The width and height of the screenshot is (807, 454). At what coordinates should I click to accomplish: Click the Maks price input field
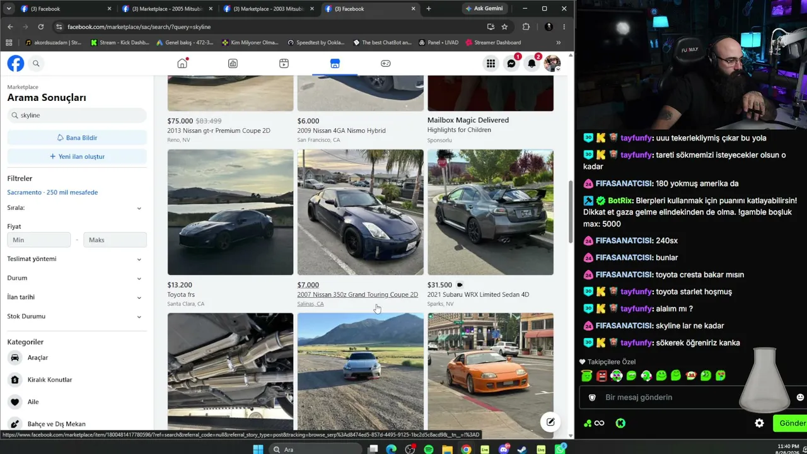[x=115, y=240]
